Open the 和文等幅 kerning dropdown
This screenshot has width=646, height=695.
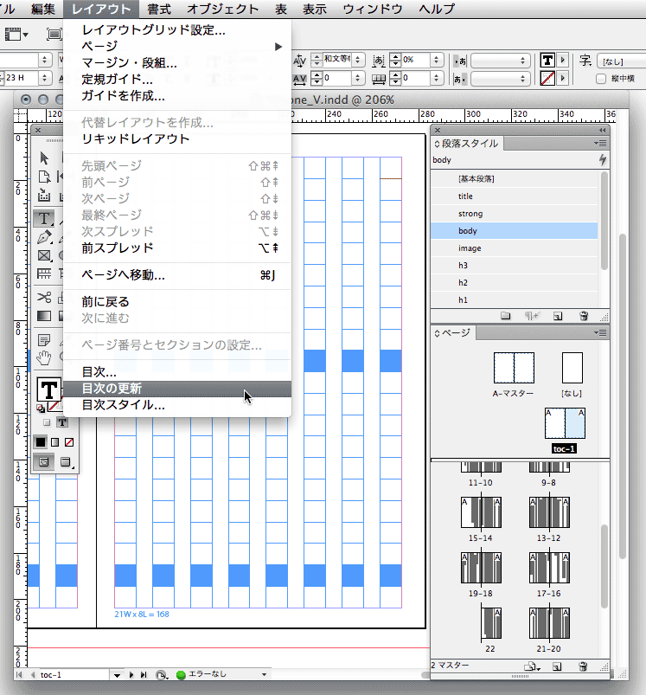pos(358,60)
